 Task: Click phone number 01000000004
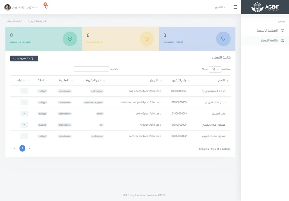click(179, 91)
